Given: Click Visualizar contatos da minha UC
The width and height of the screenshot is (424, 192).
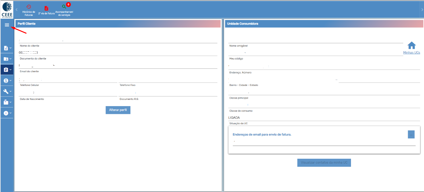Looking at the screenshot, I should point(324,163).
